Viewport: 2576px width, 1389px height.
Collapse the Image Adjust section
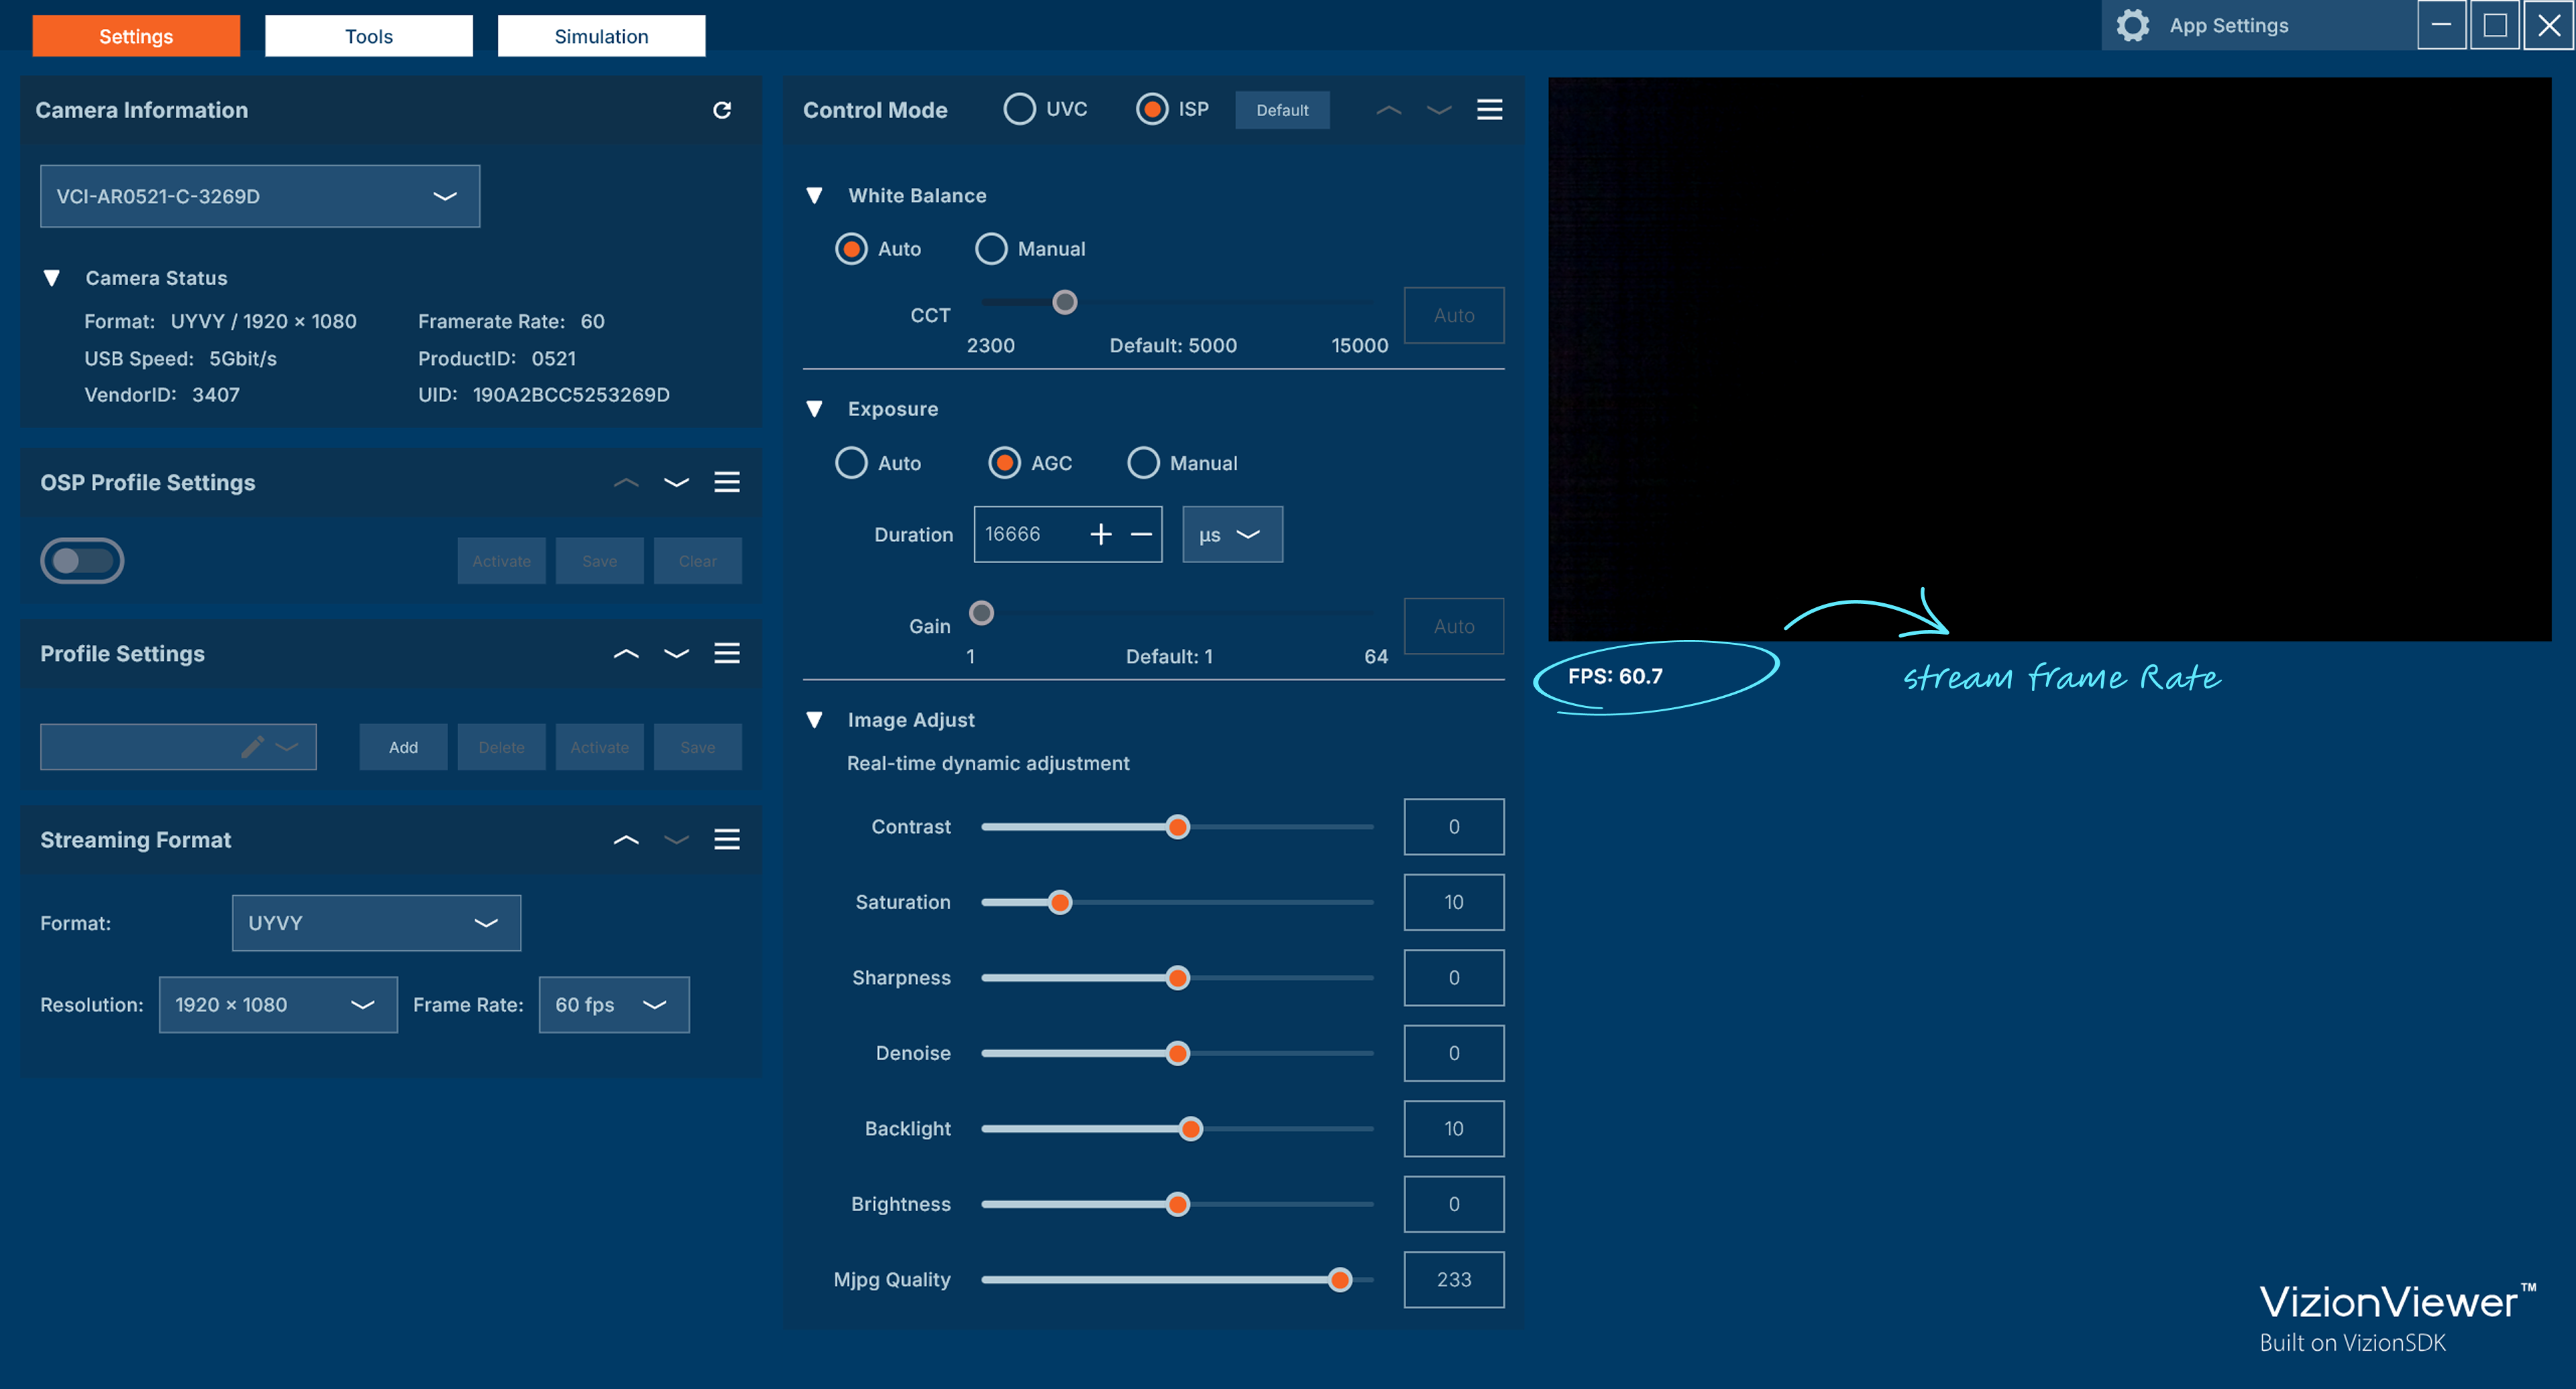(x=814, y=720)
